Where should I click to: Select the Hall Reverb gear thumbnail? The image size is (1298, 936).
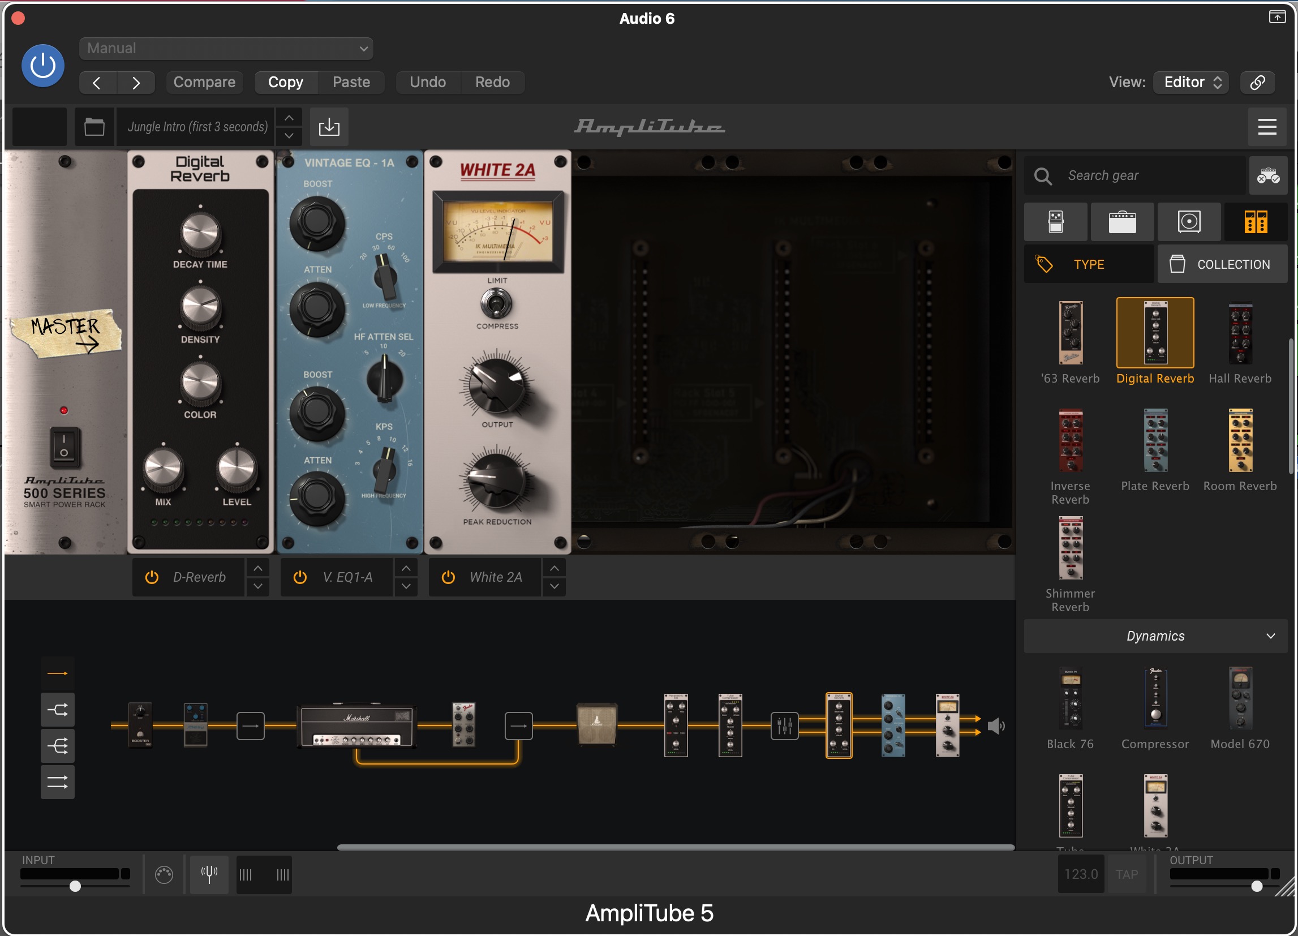[1240, 333]
